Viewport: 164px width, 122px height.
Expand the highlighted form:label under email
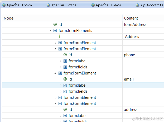pyautogui.click(x=60, y=85)
